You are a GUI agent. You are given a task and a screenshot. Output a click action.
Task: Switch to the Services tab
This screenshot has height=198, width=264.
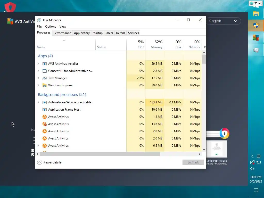(134, 33)
